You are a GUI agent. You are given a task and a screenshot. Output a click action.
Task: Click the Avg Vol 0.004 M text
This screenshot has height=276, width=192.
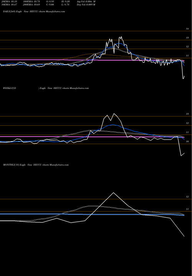86,2
